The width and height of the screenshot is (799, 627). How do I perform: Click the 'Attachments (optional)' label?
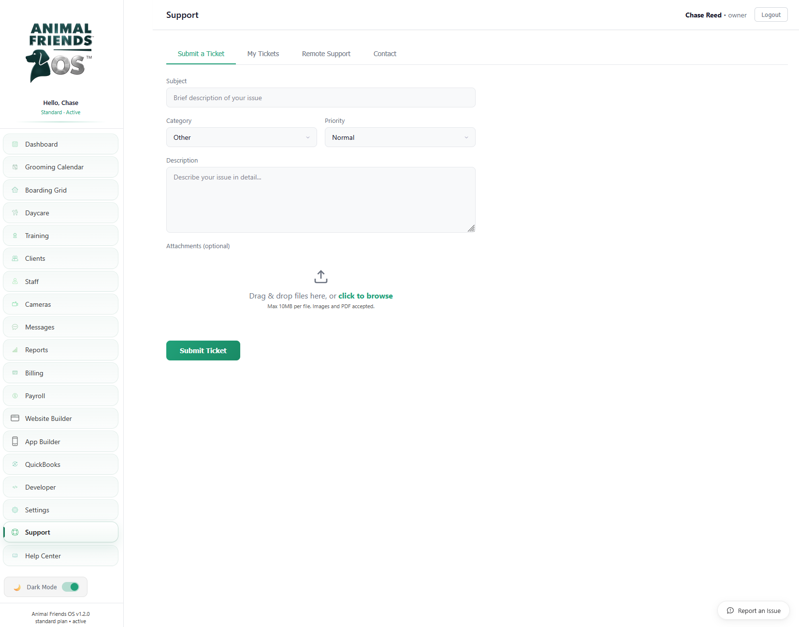[x=198, y=246]
